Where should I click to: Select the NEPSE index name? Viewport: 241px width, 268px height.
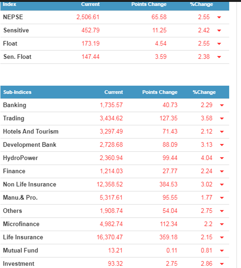(13, 17)
